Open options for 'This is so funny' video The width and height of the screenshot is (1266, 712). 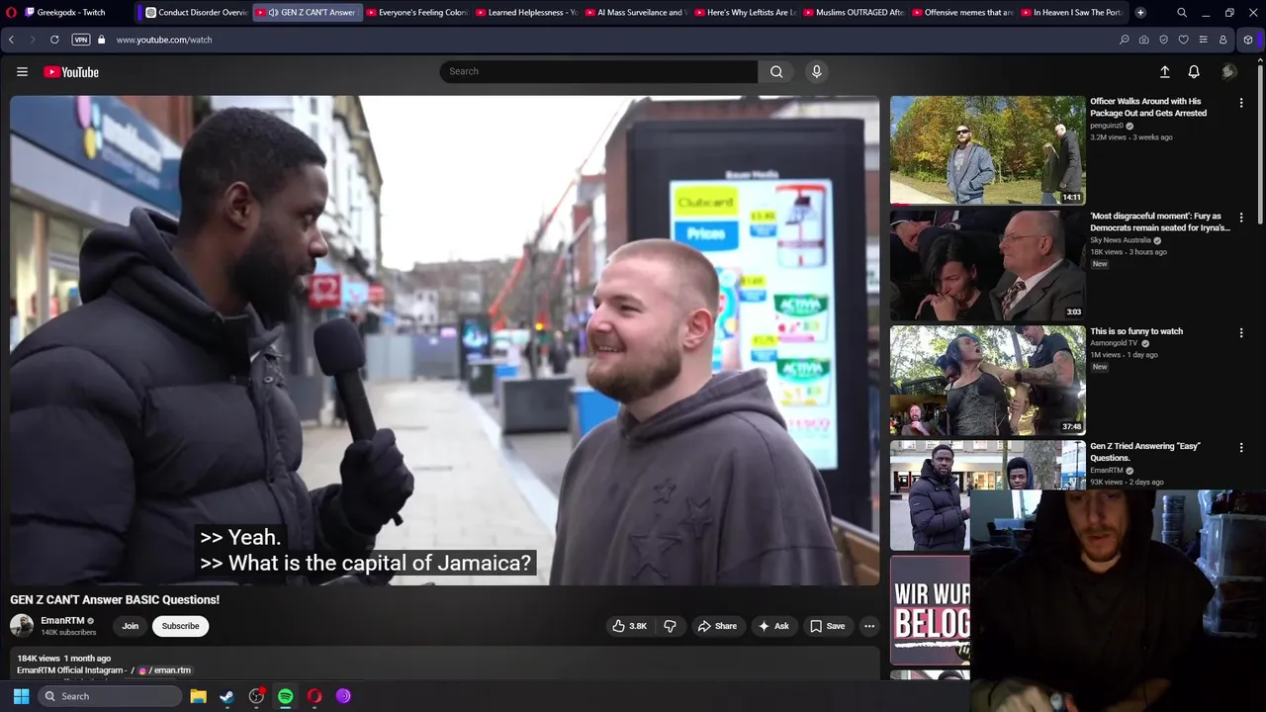[1241, 333]
